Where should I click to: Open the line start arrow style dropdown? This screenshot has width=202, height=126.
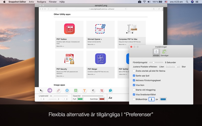pyautogui.click(x=42, y=99)
